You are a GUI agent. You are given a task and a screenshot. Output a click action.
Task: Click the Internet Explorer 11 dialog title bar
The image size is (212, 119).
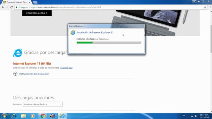coord(106,26)
